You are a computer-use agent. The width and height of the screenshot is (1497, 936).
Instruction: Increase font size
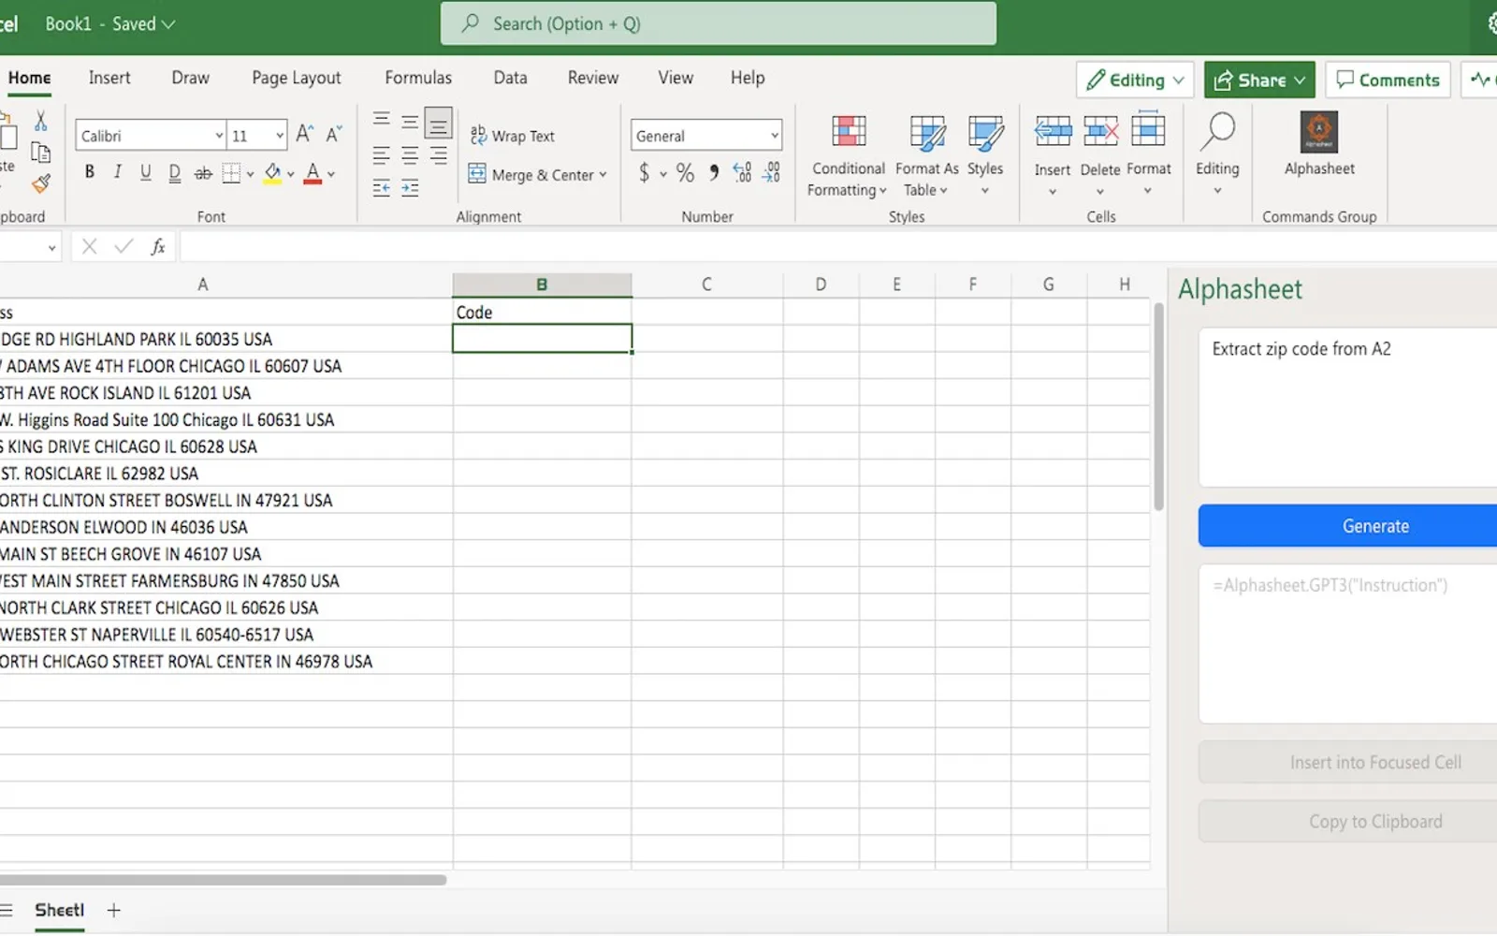click(304, 135)
